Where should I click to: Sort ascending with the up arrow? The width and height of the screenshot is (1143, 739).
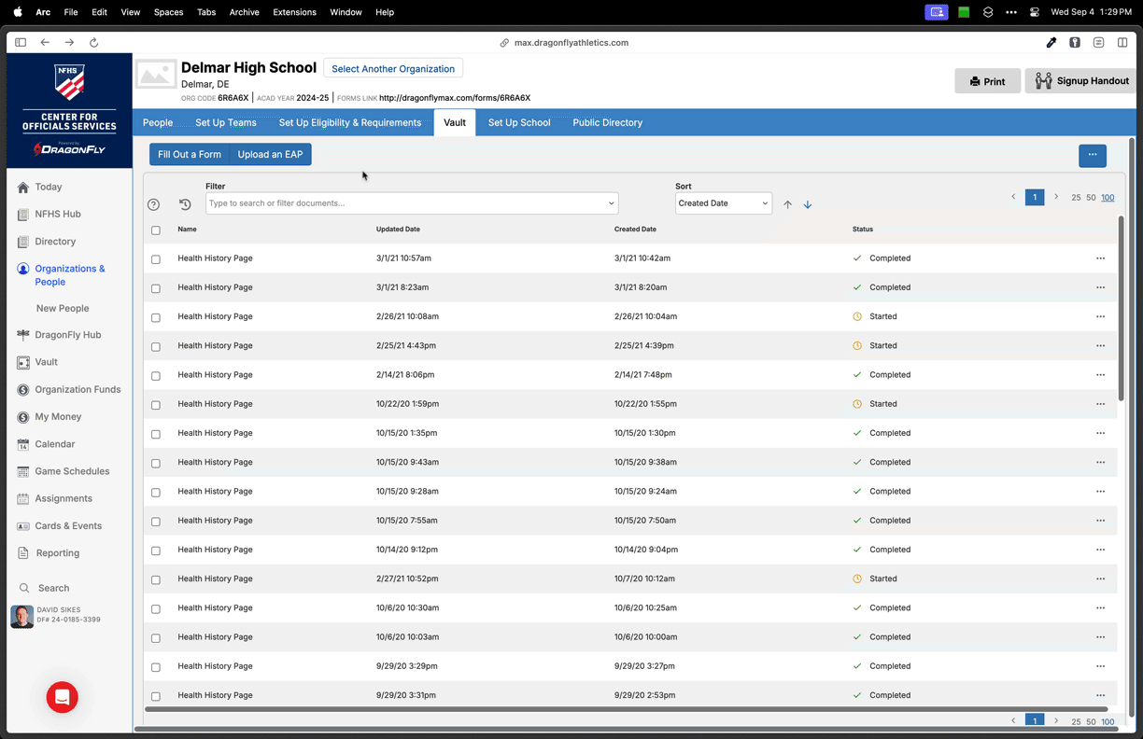[787, 204]
